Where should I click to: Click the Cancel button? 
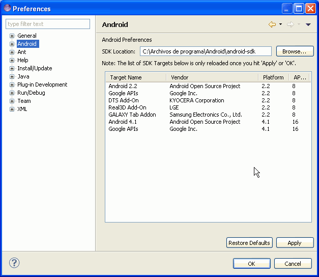click(x=293, y=264)
